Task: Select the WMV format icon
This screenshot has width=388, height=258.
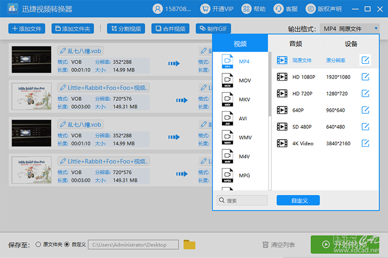Action: [228, 138]
